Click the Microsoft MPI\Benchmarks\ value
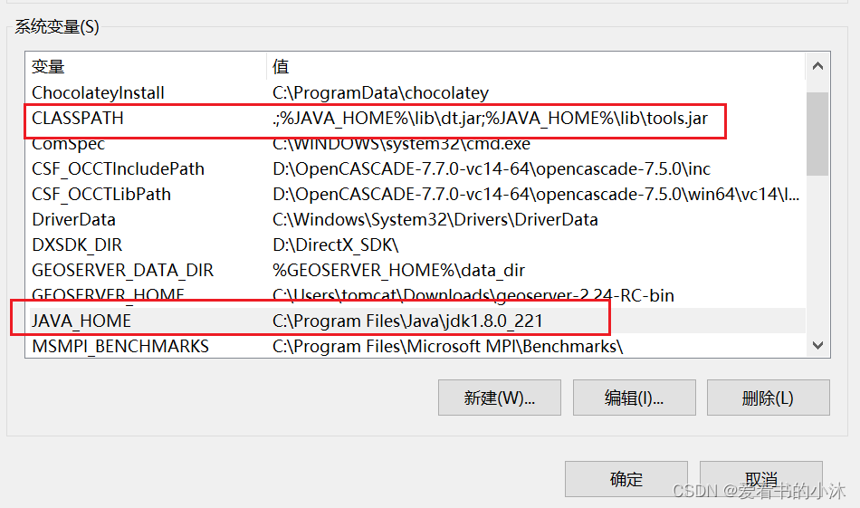This screenshot has width=860, height=508. point(447,346)
